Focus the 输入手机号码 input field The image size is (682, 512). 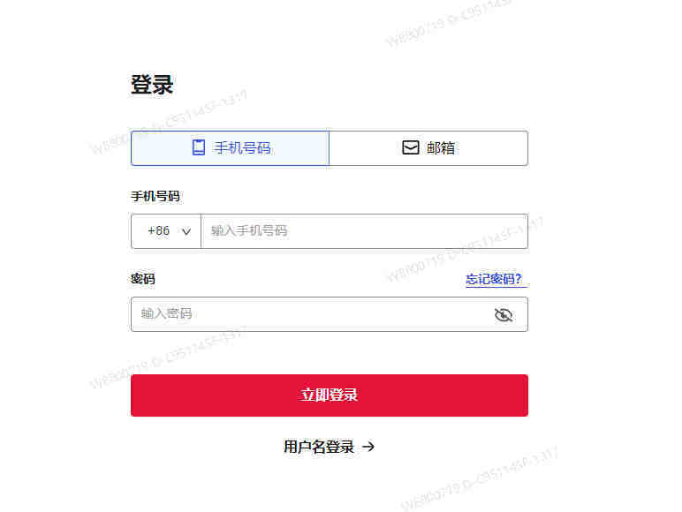pyautogui.click(x=365, y=231)
